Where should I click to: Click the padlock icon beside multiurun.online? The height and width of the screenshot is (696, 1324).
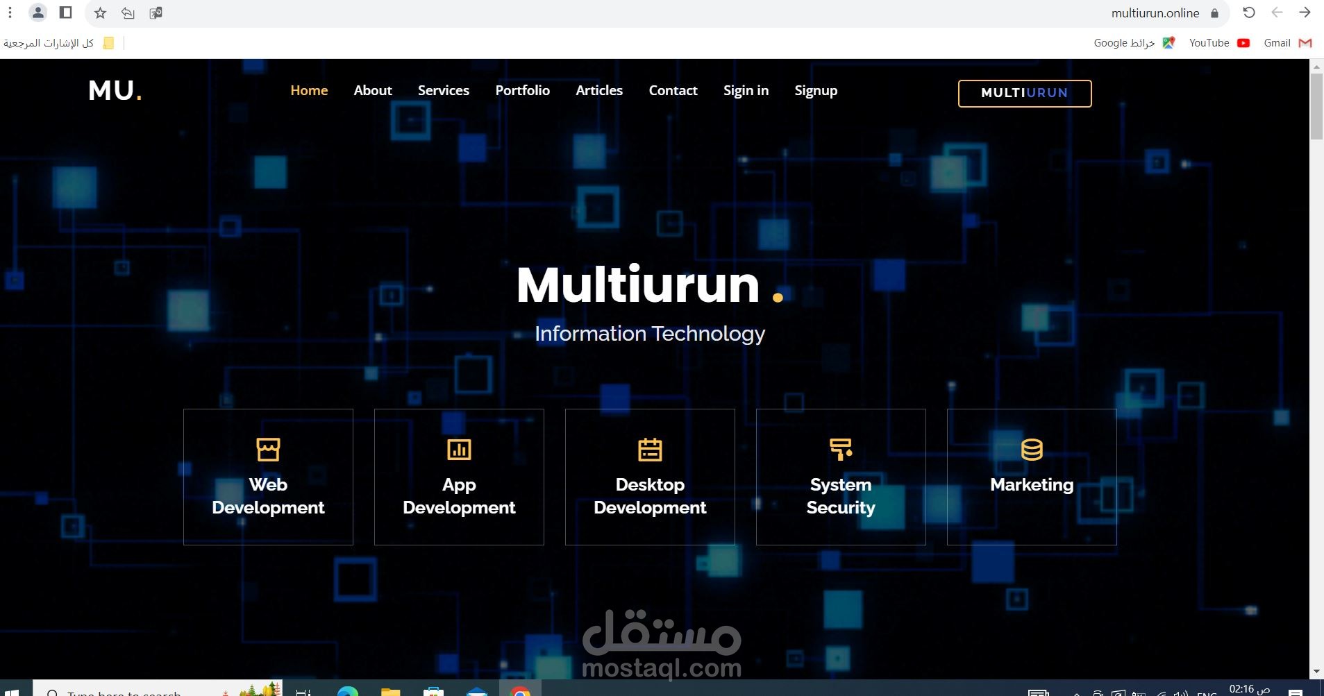[1212, 12]
